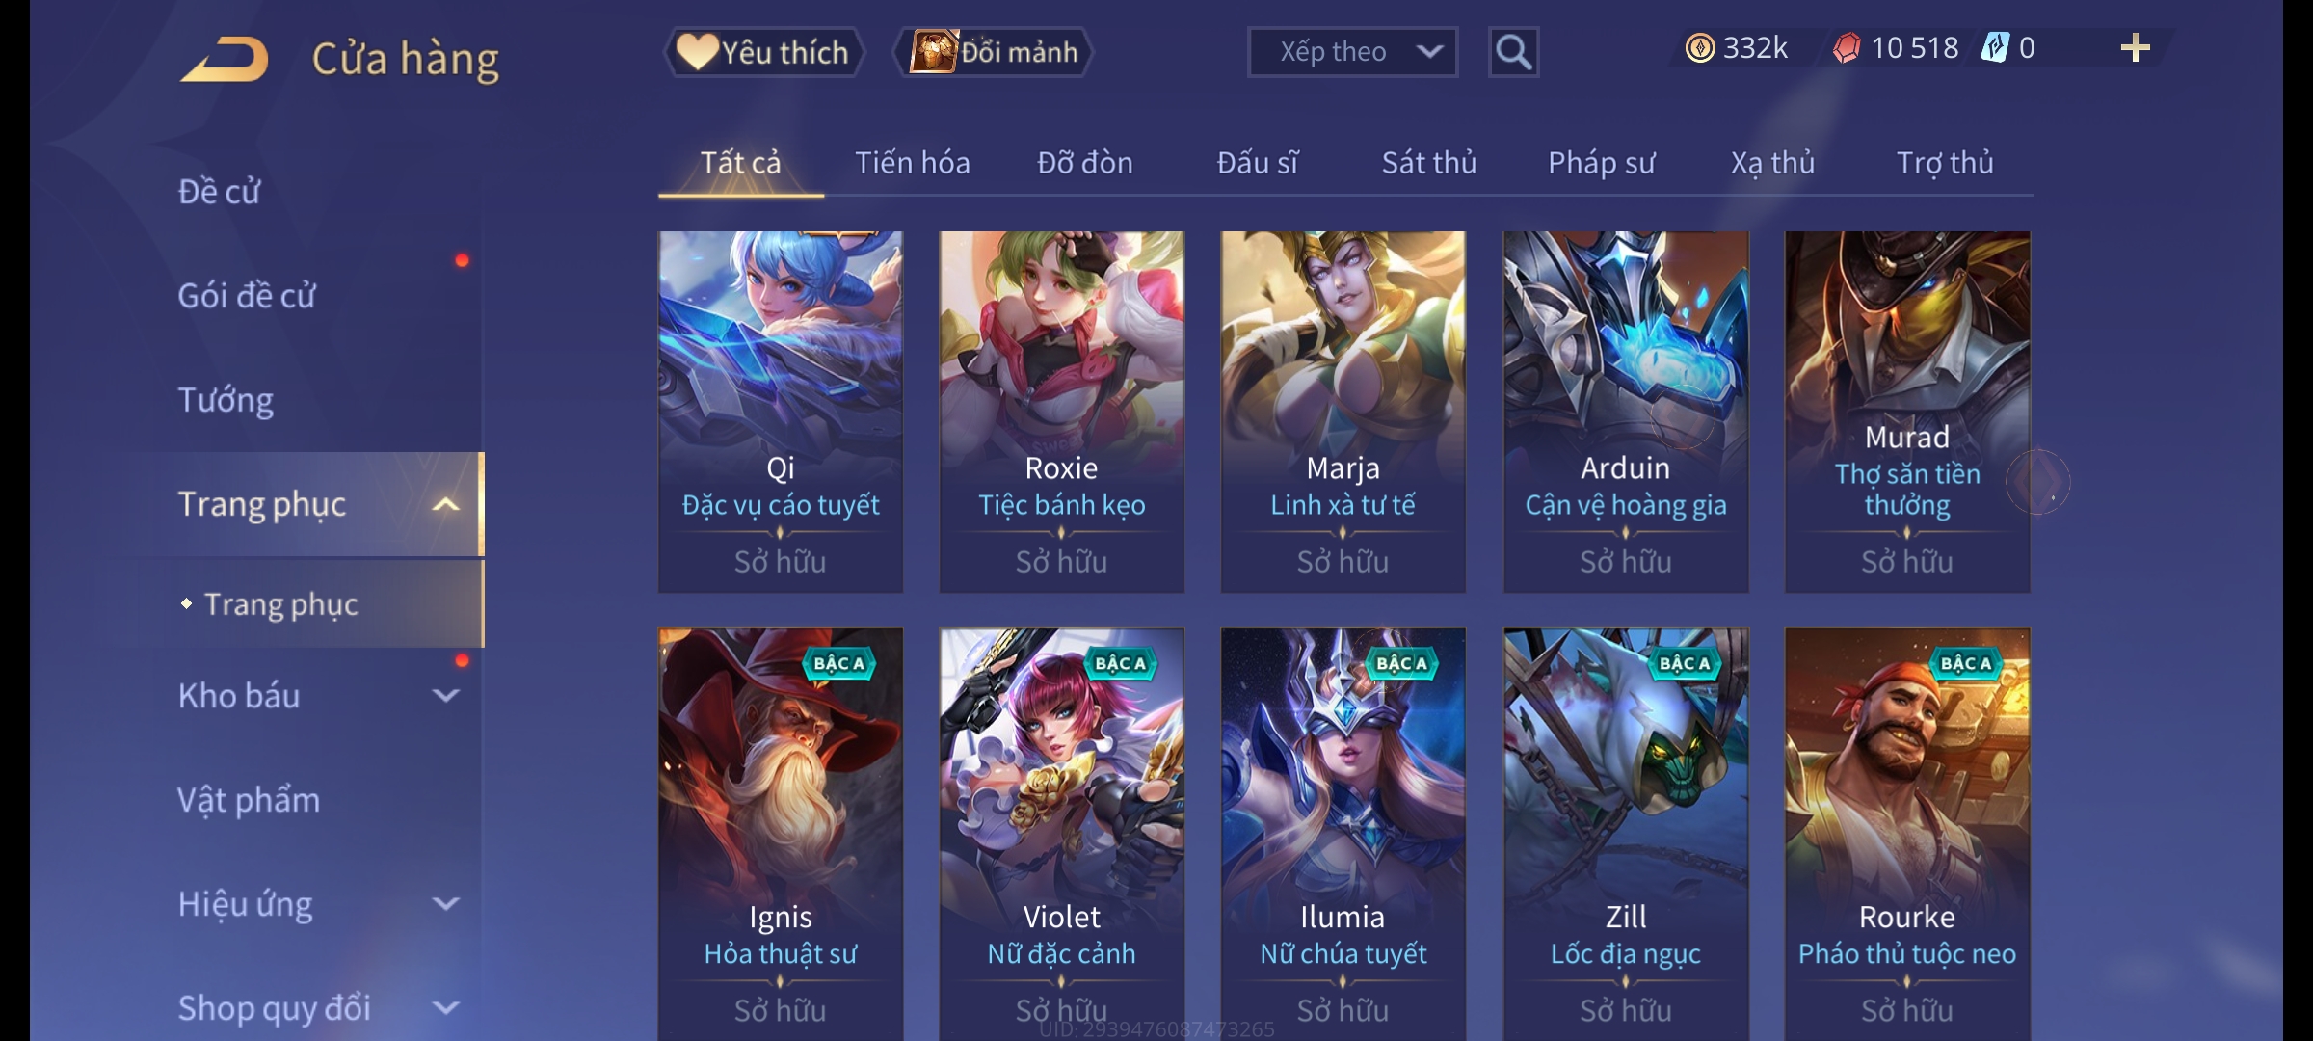Tap the golden back arrow icon
This screenshot has height=1041, width=2313.
point(224,59)
